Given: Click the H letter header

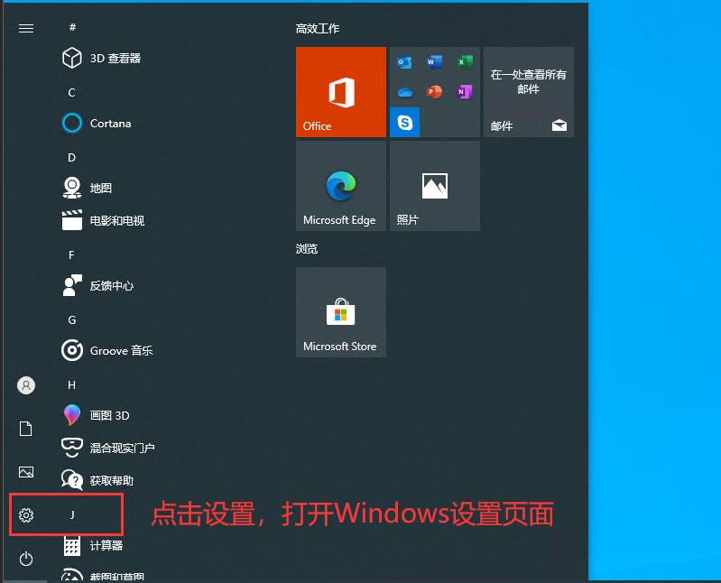Looking at the screenshot, I should tap(71, 384).
